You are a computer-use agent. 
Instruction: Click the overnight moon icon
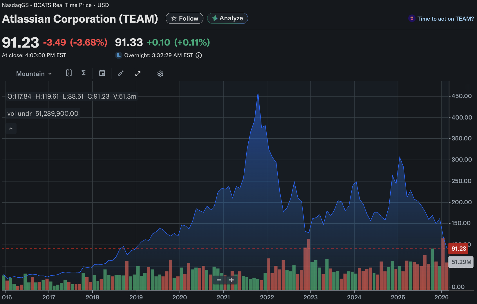[118, 55]
